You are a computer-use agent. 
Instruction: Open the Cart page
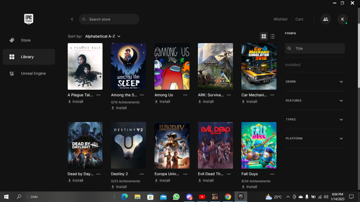point(299,19)
